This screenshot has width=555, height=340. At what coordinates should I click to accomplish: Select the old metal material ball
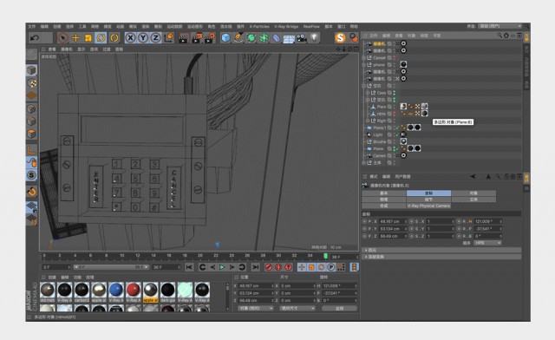point(48,290)
